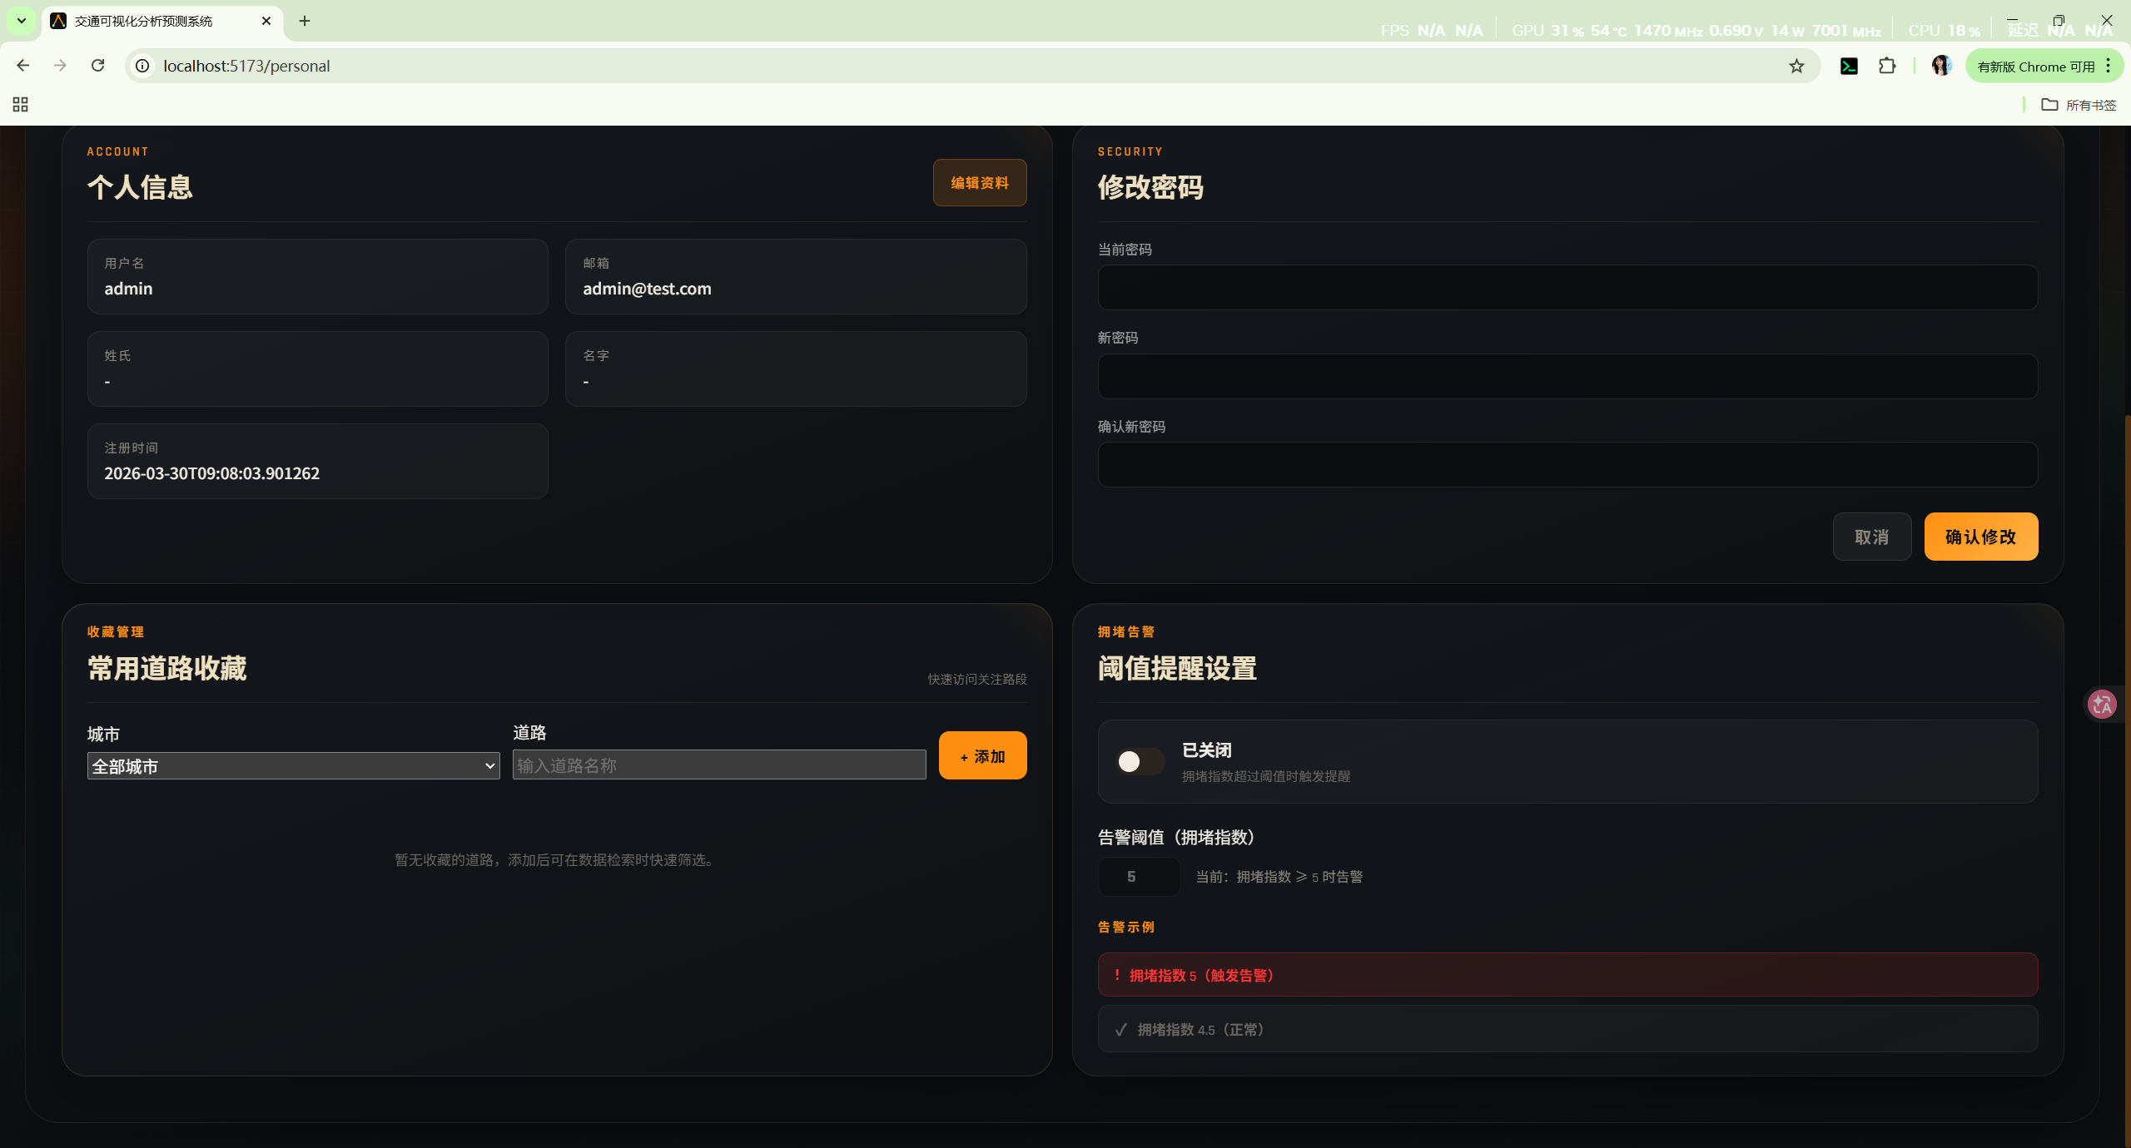
Task: Open the extensions puzzle icon
Action: (x=1887, y=66)
